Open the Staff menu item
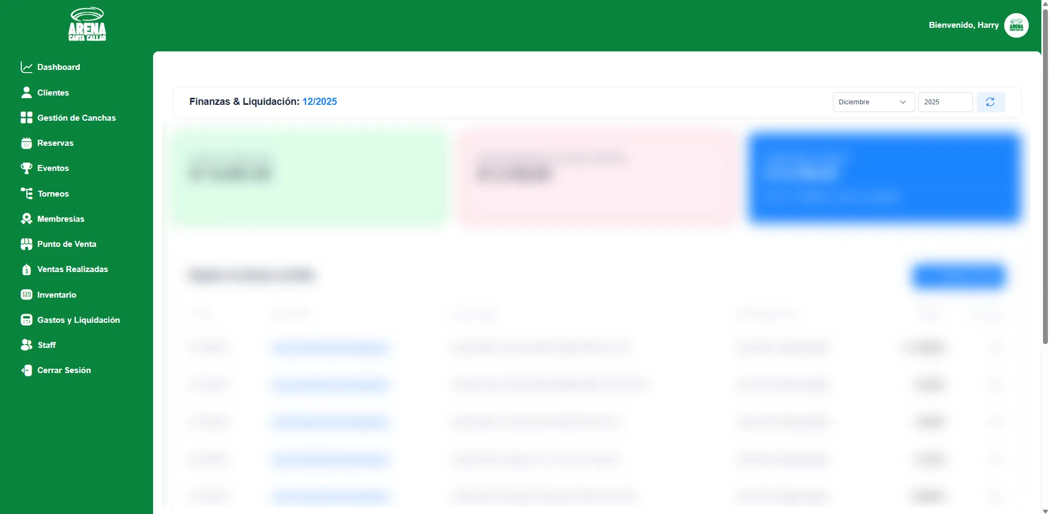 [46, 345]
